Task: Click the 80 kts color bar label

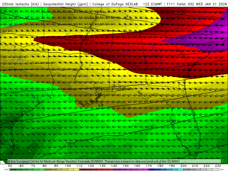Action: coord(45,166)
